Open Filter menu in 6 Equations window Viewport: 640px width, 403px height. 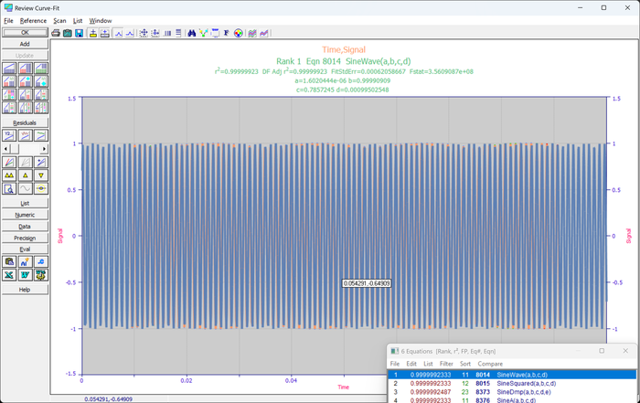(x=446, y=364)
